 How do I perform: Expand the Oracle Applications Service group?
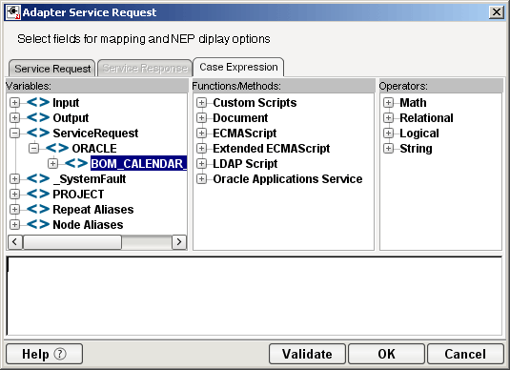tap(202, 178)
